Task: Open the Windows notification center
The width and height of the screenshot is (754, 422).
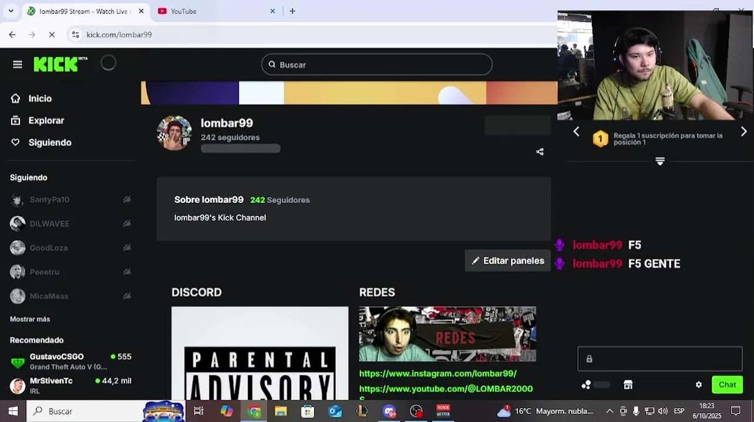Action: (736, 411)
